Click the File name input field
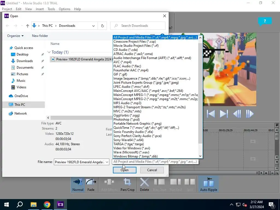Image resolution: width=280 pixels, height=210 pixels. pos(80,162)
